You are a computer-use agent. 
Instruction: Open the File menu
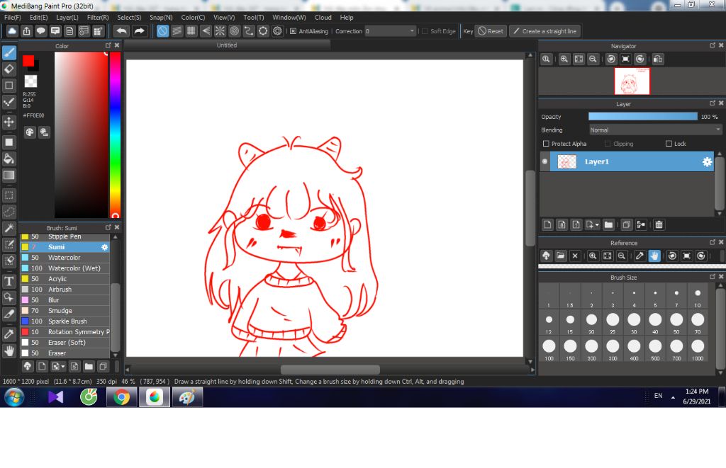pyautogui.click(x=13, y=18)
